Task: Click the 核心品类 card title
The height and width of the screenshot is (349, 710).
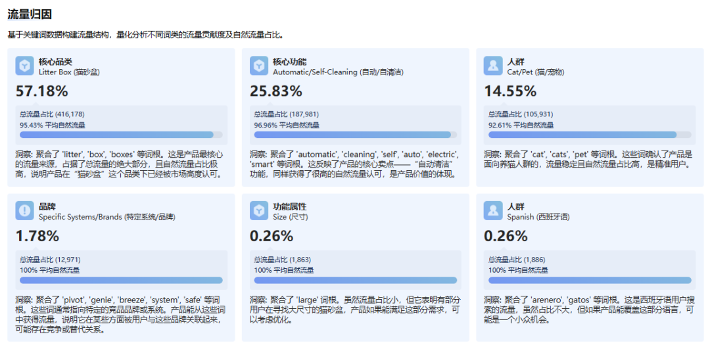Action: tap(55, 62)
